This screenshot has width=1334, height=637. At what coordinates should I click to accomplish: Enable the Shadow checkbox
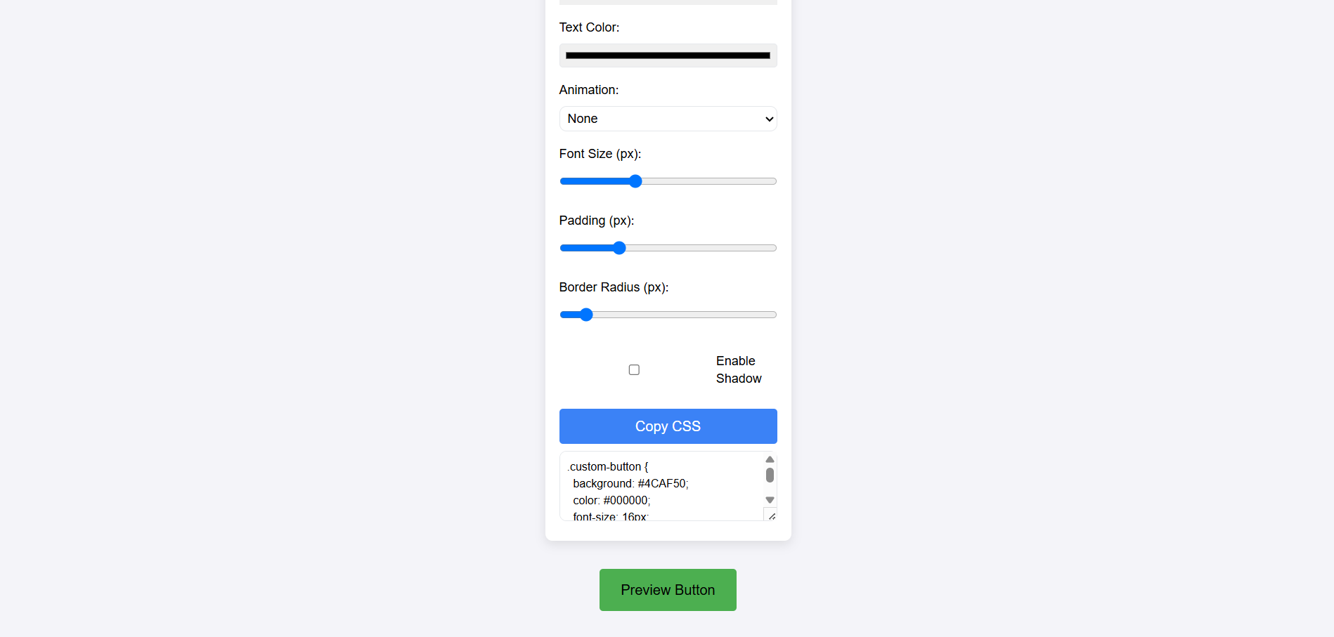pyautogui.click(x=634, y=370)
